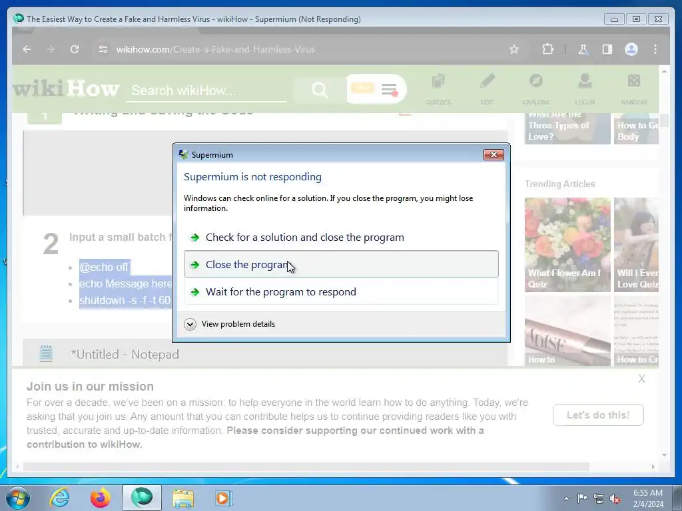Click the Let's do this! button
This screenshot has width=682, height=511.
click(598, 415)
